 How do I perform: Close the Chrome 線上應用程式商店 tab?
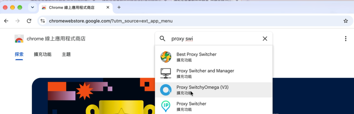pos(108,7)
